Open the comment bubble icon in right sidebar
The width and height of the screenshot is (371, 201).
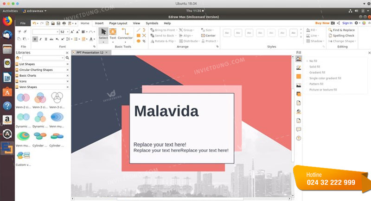pyautogui.click(x=299, y=129)
